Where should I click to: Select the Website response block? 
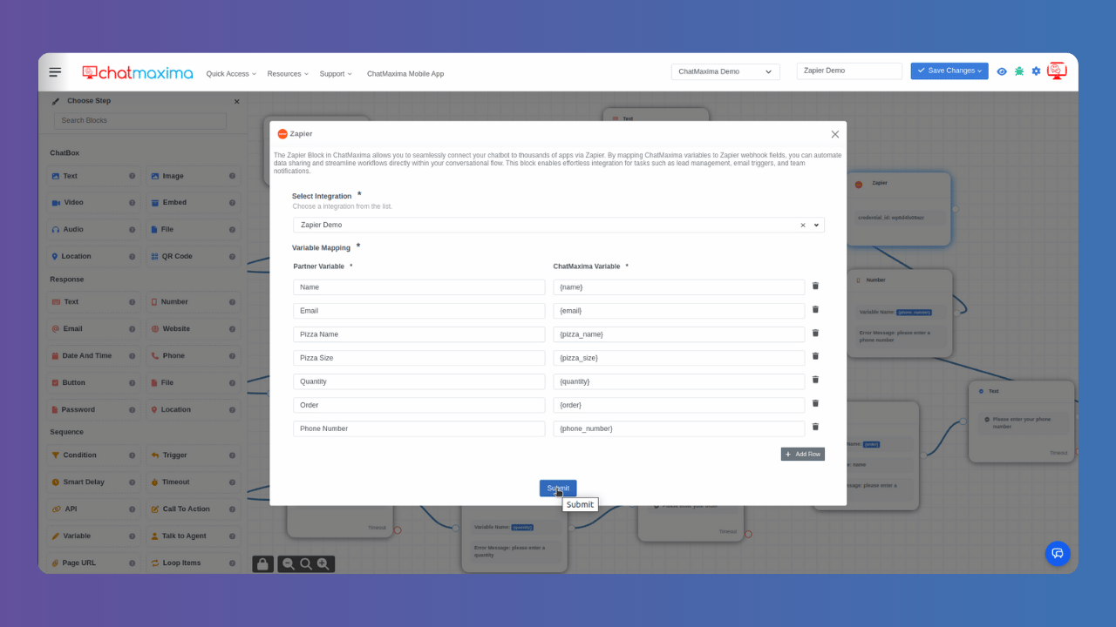(193, 328)
